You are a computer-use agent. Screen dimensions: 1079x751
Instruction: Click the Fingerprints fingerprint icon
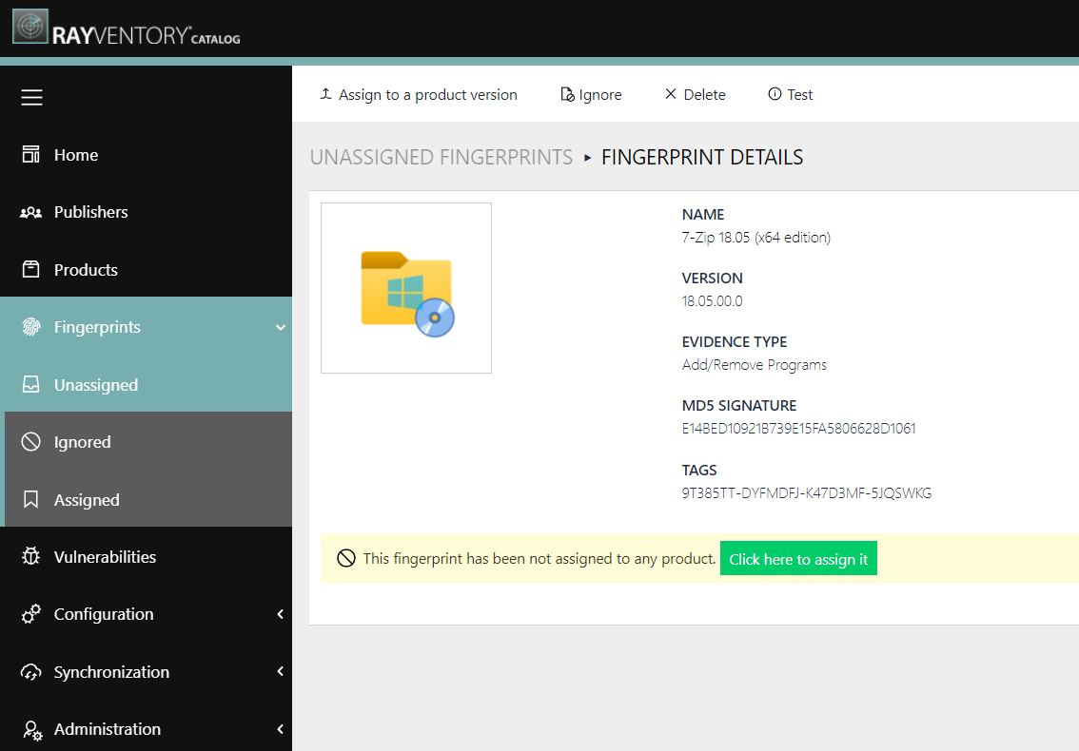[31, 326]
